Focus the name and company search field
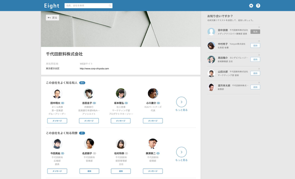 tap(88, 6)
